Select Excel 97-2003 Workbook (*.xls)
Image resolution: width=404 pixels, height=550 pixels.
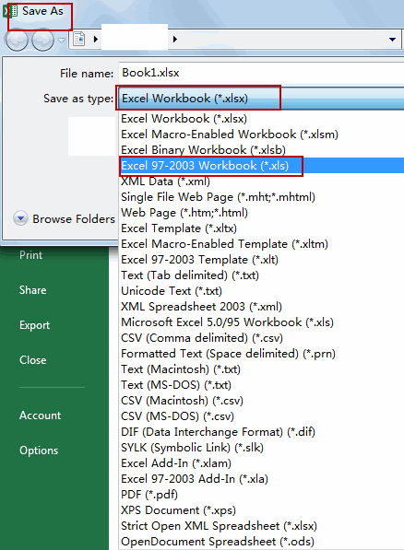[x=262, y=166]
